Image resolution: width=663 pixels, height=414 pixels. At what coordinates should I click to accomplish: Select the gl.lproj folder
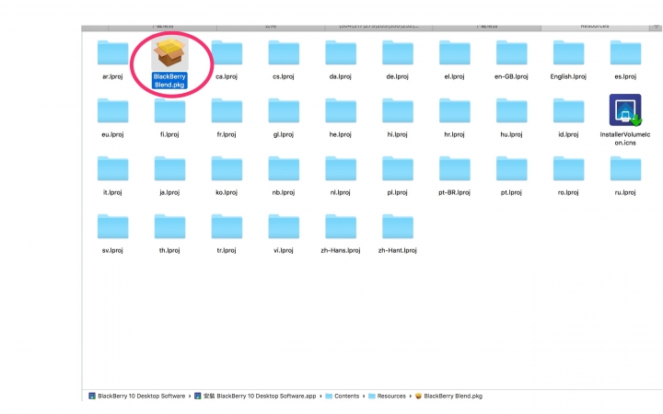pyautogui.click(x=284, y=110)
